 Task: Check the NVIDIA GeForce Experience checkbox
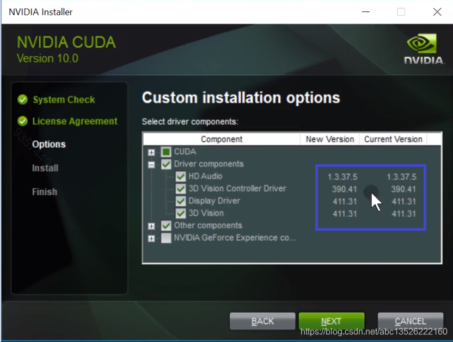click(x=166, y=238)
